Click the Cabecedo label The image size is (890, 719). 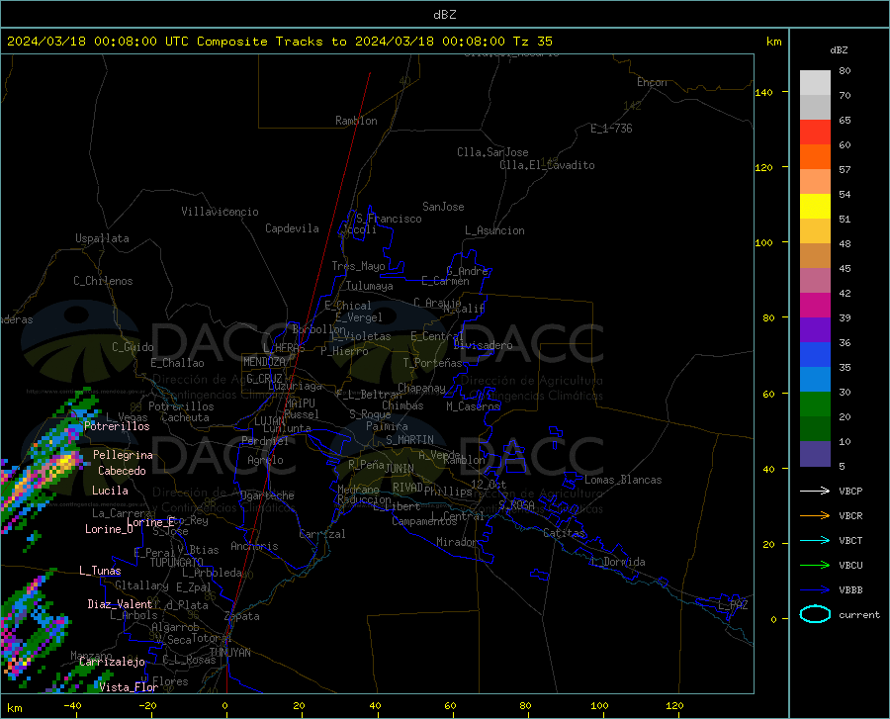pos(122,471)
